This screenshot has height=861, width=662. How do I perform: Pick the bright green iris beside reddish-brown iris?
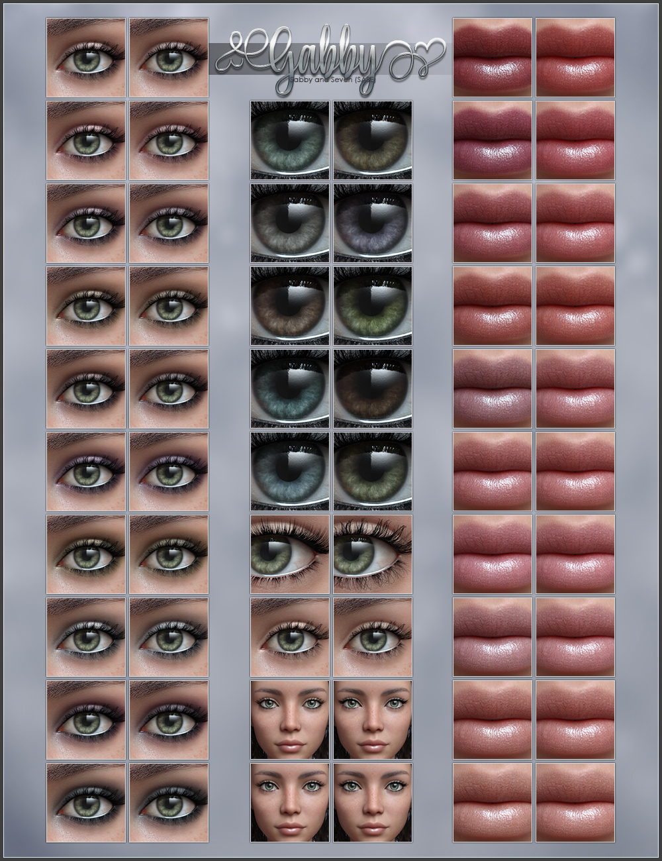click(373, 305)
